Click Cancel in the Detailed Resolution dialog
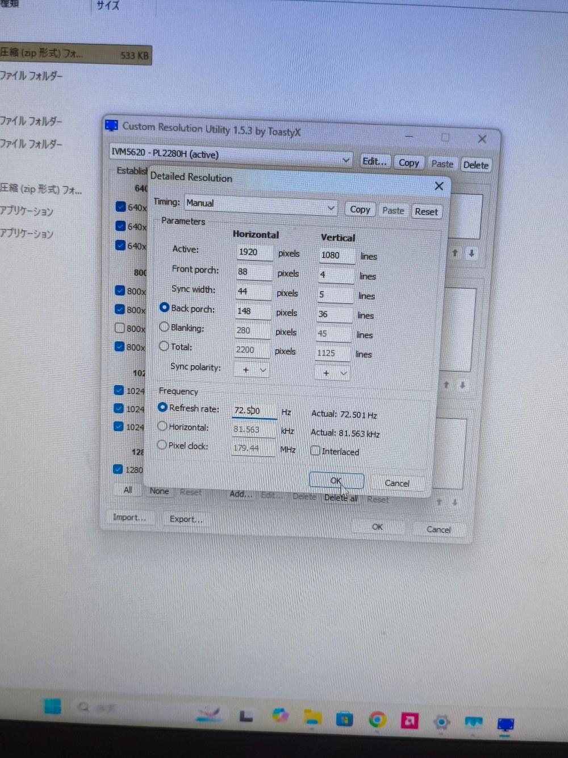Image resolution: width=568 pixels, height=758 pixels. pos(396,483)
